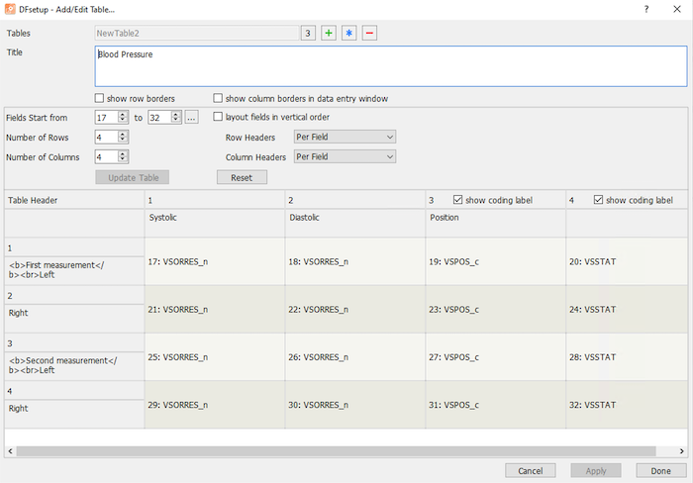Click the ellipsis button beside field range

191,118
